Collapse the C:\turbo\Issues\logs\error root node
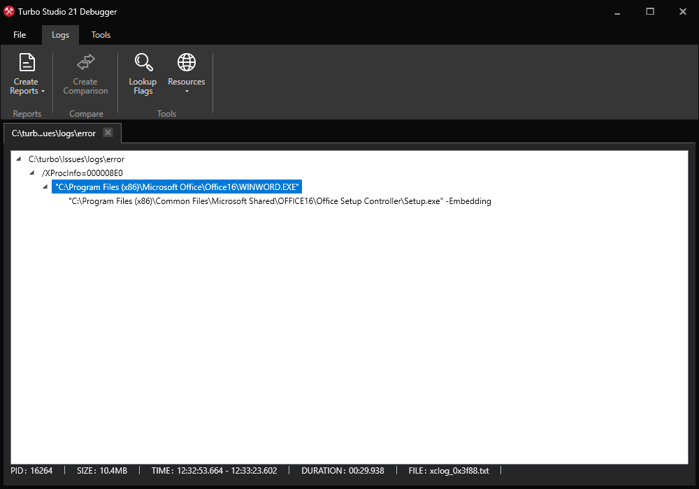The image size is (699, 489). click(x=19, y=159)
